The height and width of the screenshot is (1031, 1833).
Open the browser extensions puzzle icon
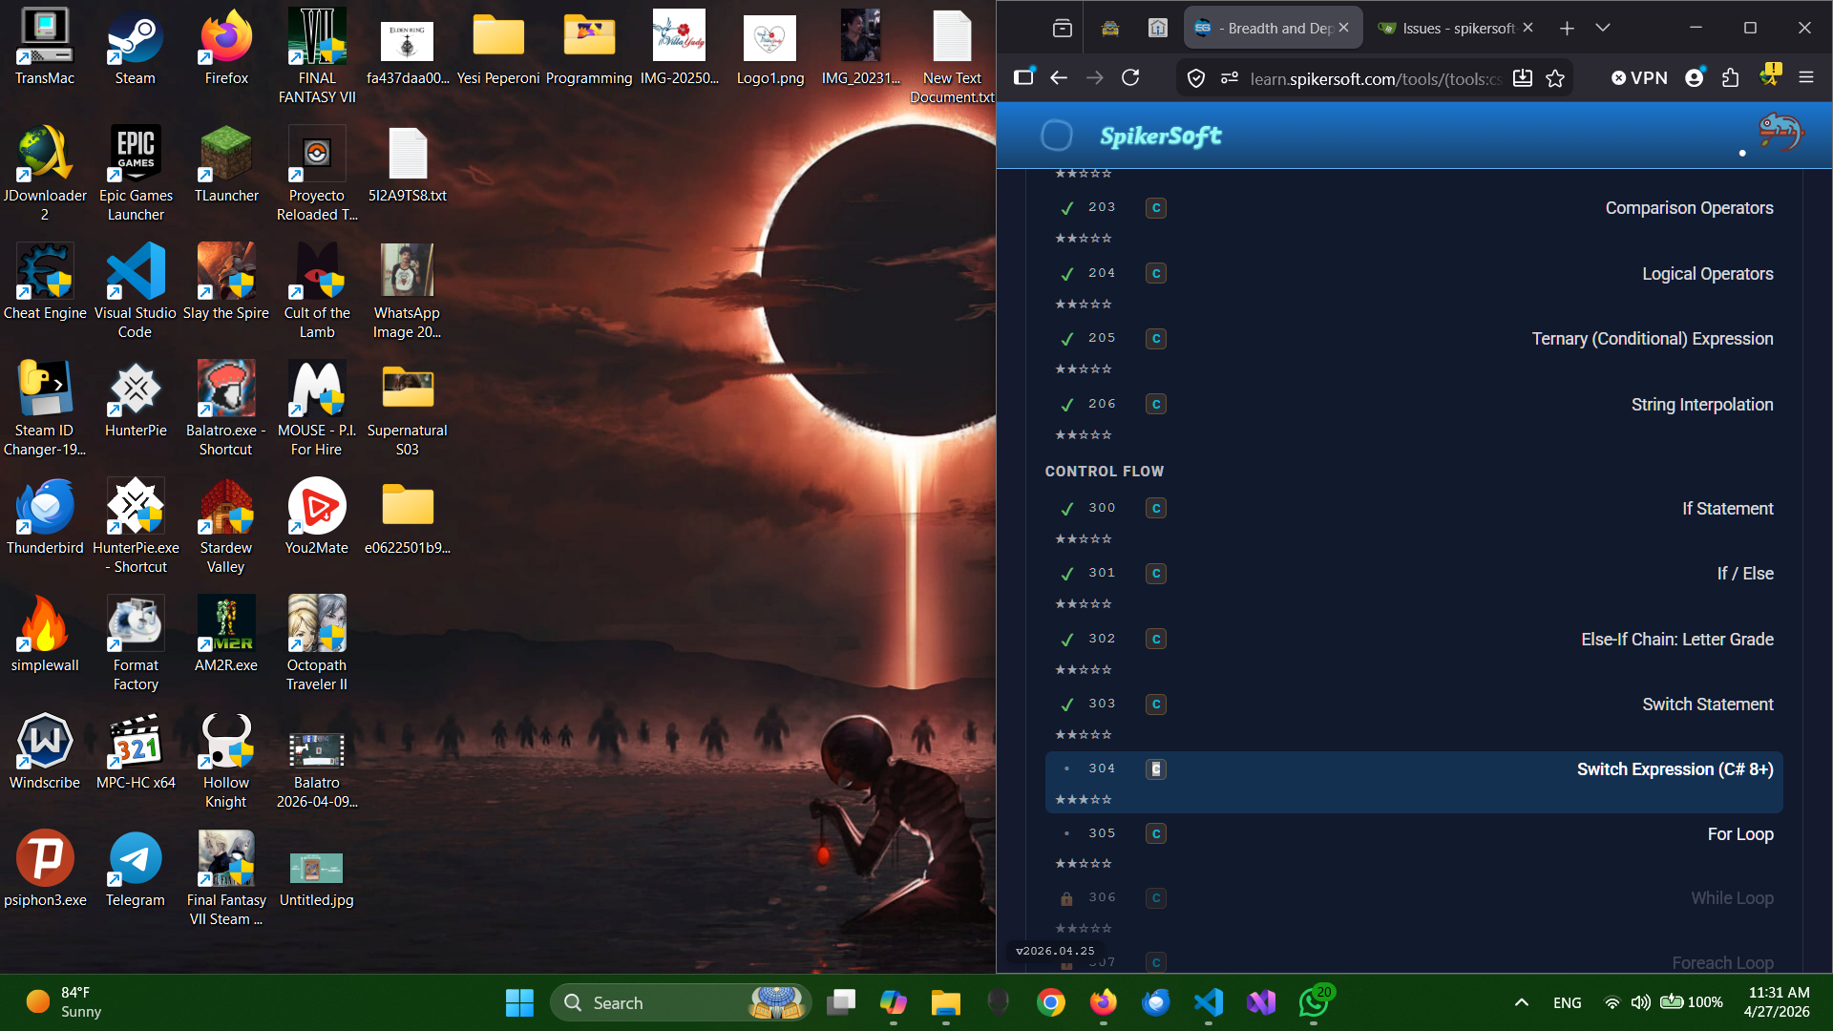pos(1731,78)
